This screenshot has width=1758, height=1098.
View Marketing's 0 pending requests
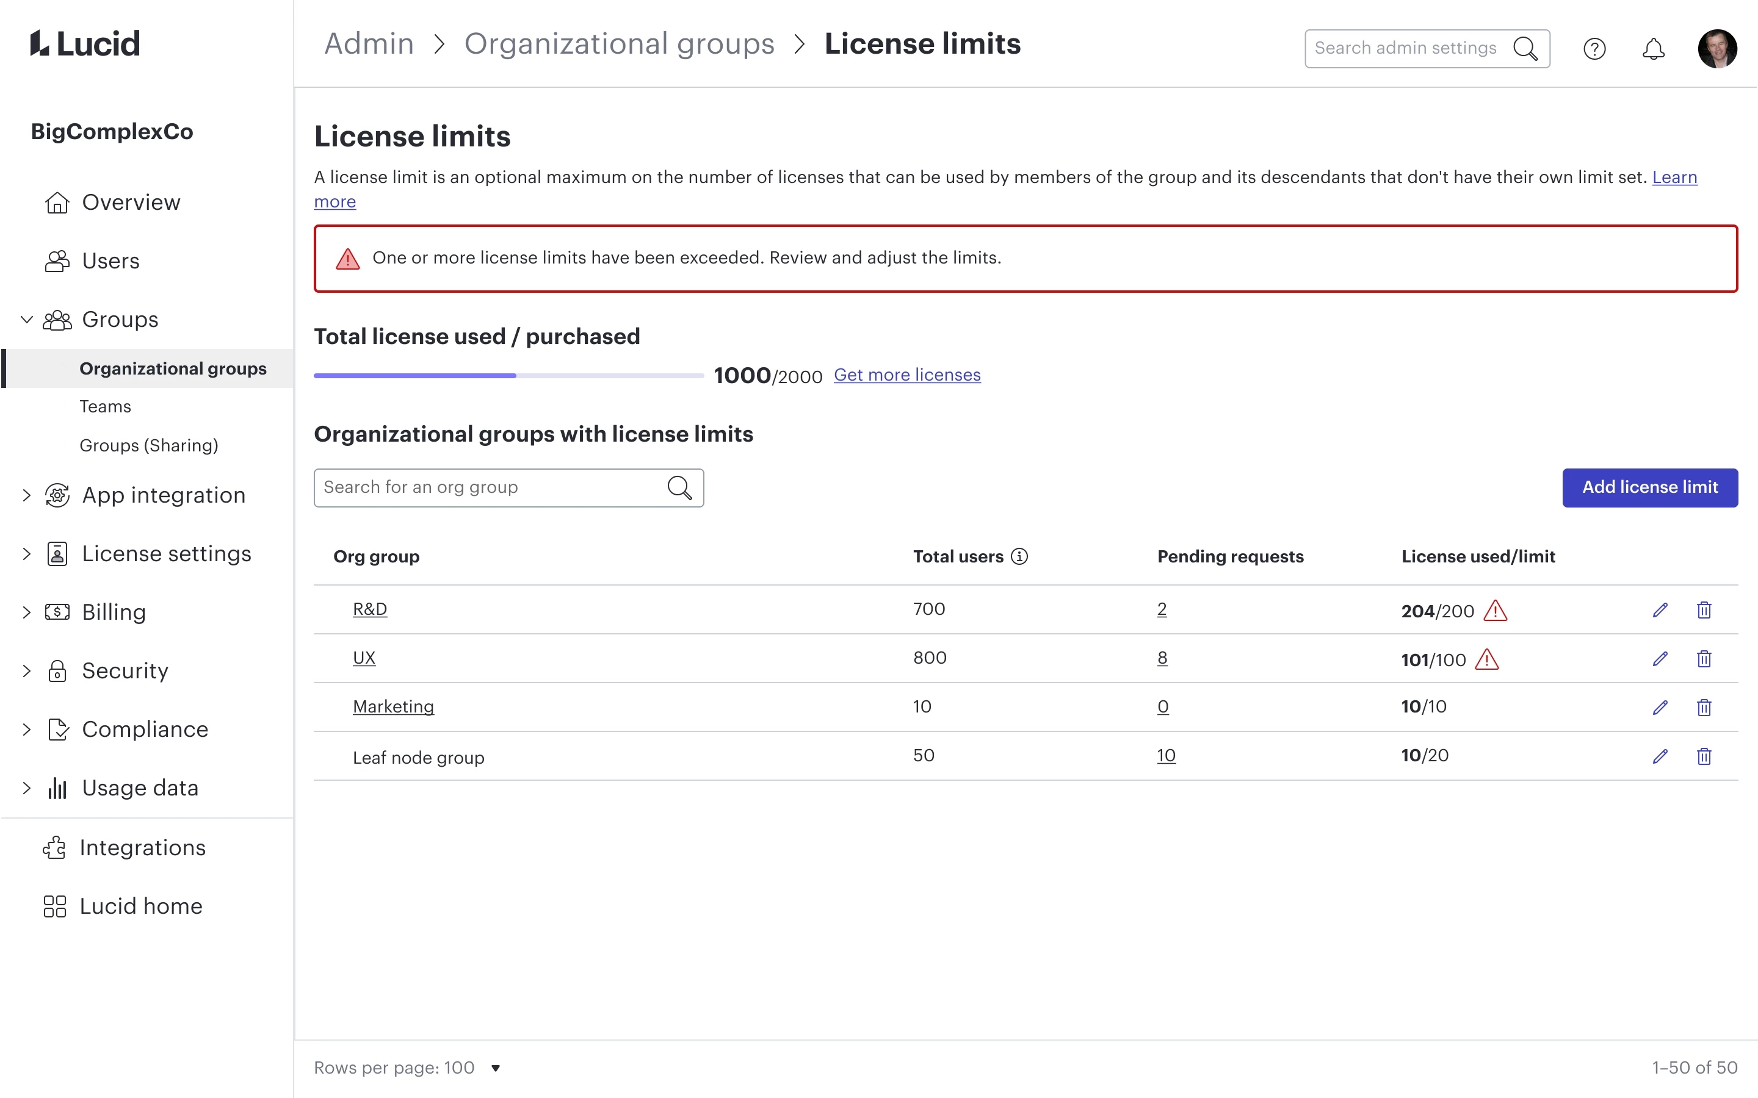(x=1163, y=706)
